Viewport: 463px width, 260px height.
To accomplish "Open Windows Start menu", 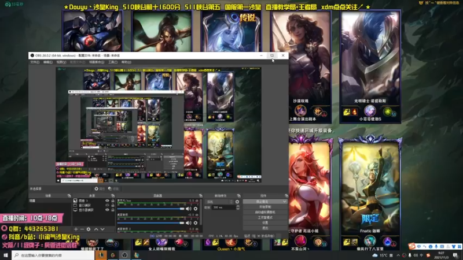I will point(6,255).
